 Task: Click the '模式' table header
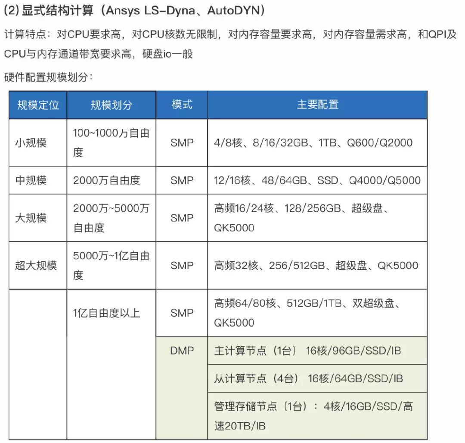click(x=182, y=105)
